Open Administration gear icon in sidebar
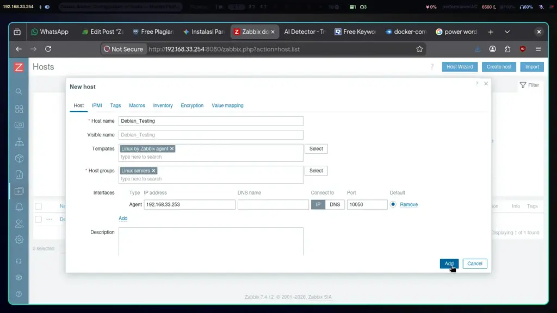 coord(19,240)
